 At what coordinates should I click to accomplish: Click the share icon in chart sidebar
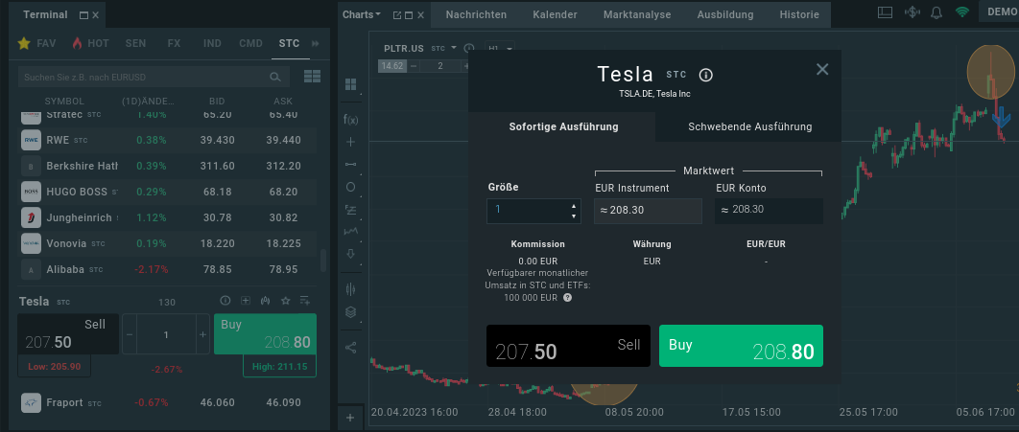[350, 347]
